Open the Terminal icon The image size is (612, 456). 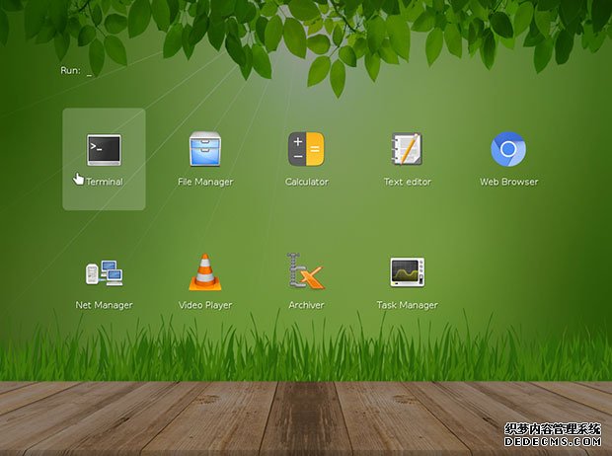pyautogui.click(x=104, y=150)
